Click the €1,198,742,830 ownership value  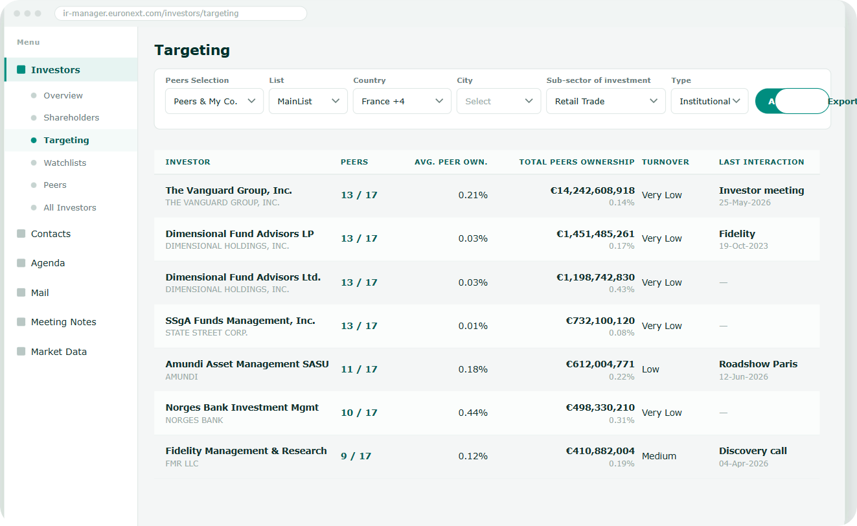595,277
